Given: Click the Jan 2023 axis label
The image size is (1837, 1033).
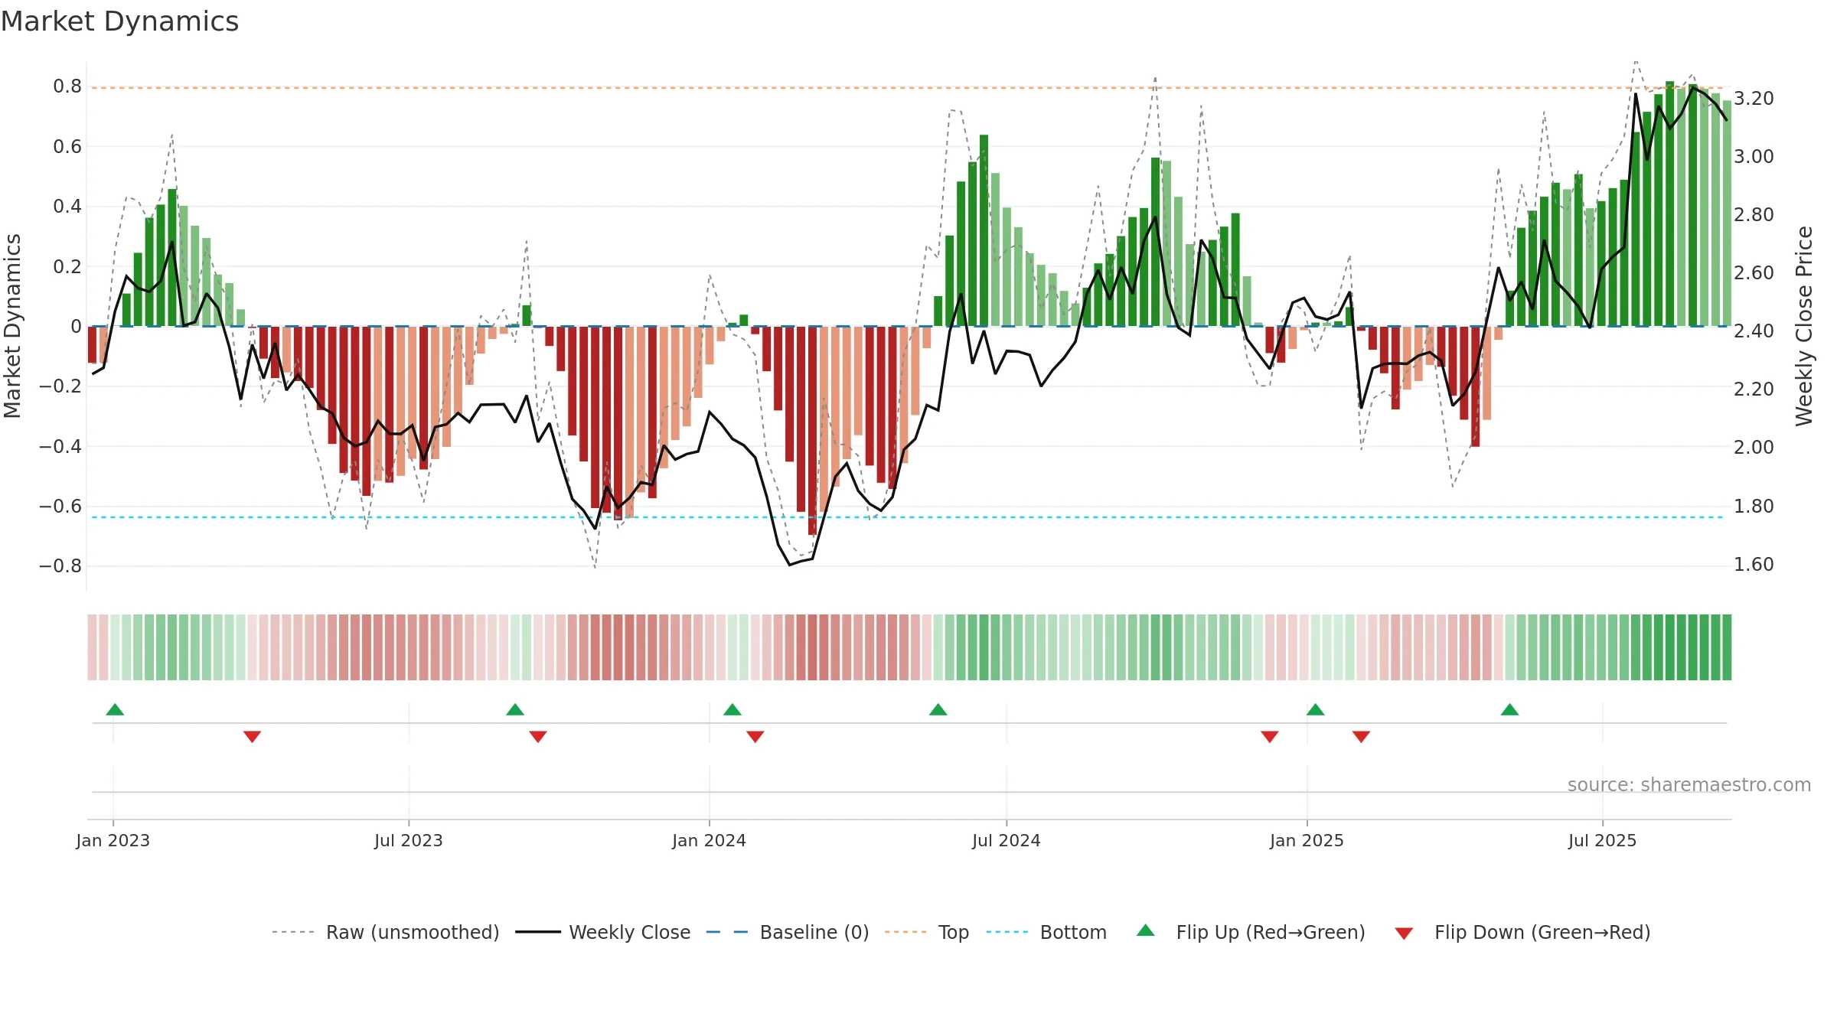Looking at the screenshot, I should click(113, 840).
